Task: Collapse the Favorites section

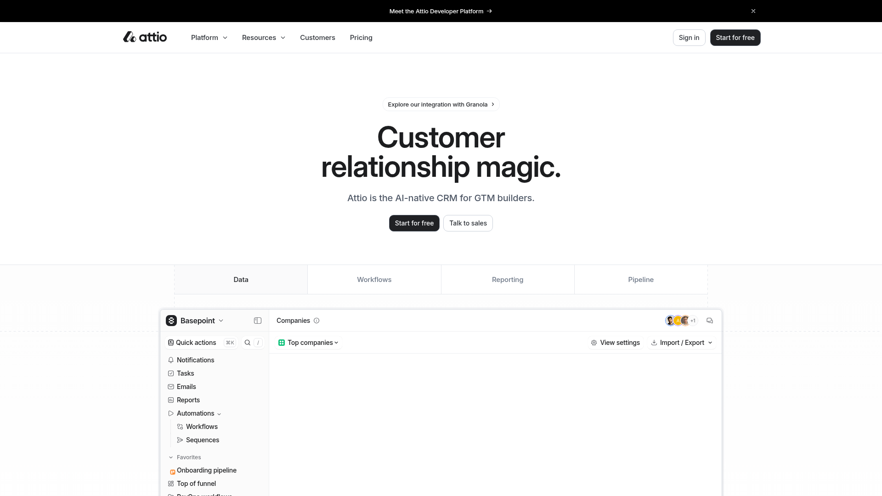Action: 171,457
